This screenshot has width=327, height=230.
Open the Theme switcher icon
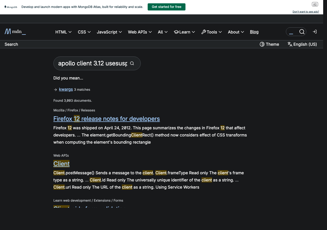click(262, 44)
